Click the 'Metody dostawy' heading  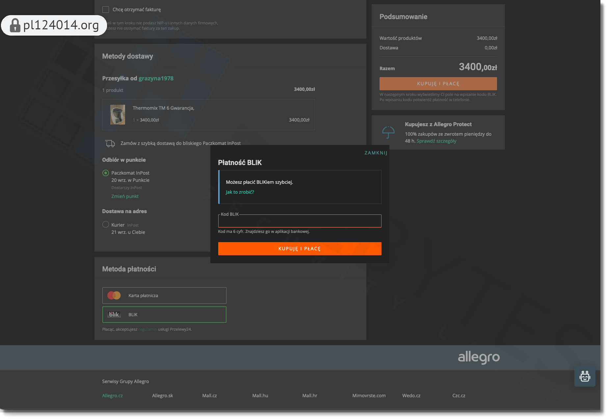coord(127,56)
